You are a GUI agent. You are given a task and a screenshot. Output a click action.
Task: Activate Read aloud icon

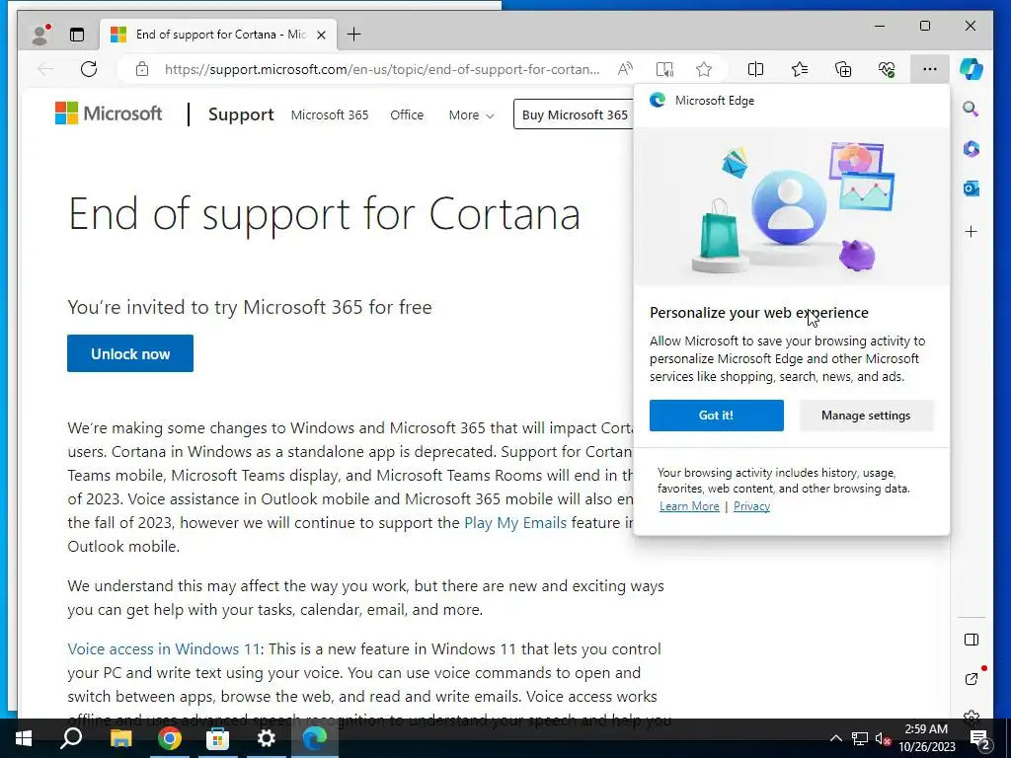click(625, 69)
